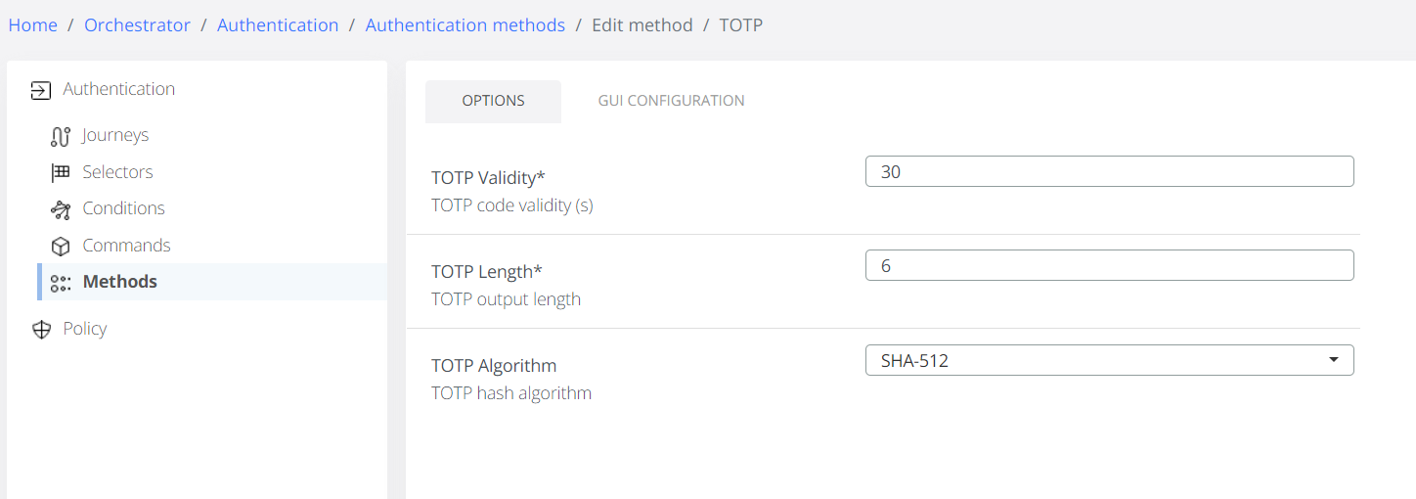The width and height of the screenshot is (1416, 499).
Task: Click the Policy shield icon
Action: [41, 330]
